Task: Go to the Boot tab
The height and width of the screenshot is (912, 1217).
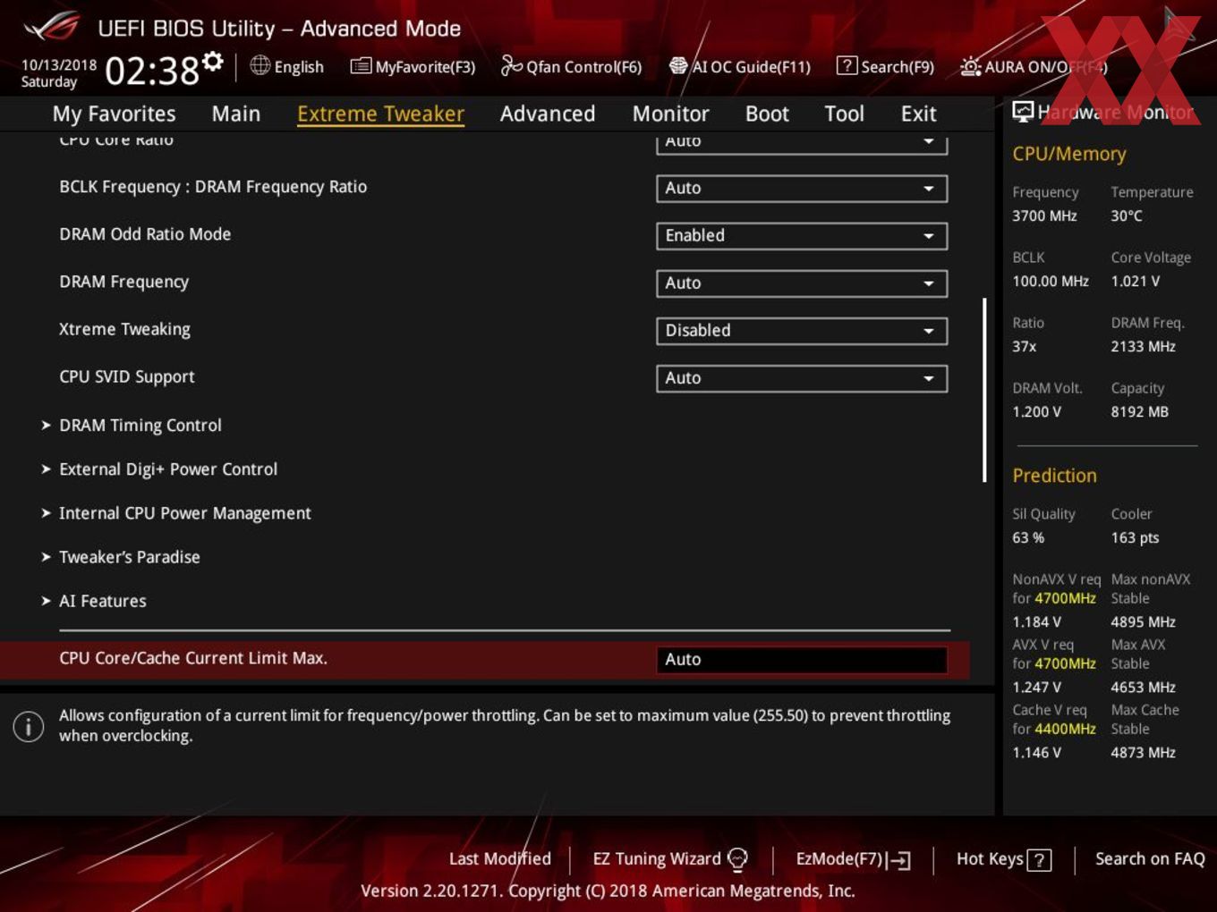Action: pos(767,114)
